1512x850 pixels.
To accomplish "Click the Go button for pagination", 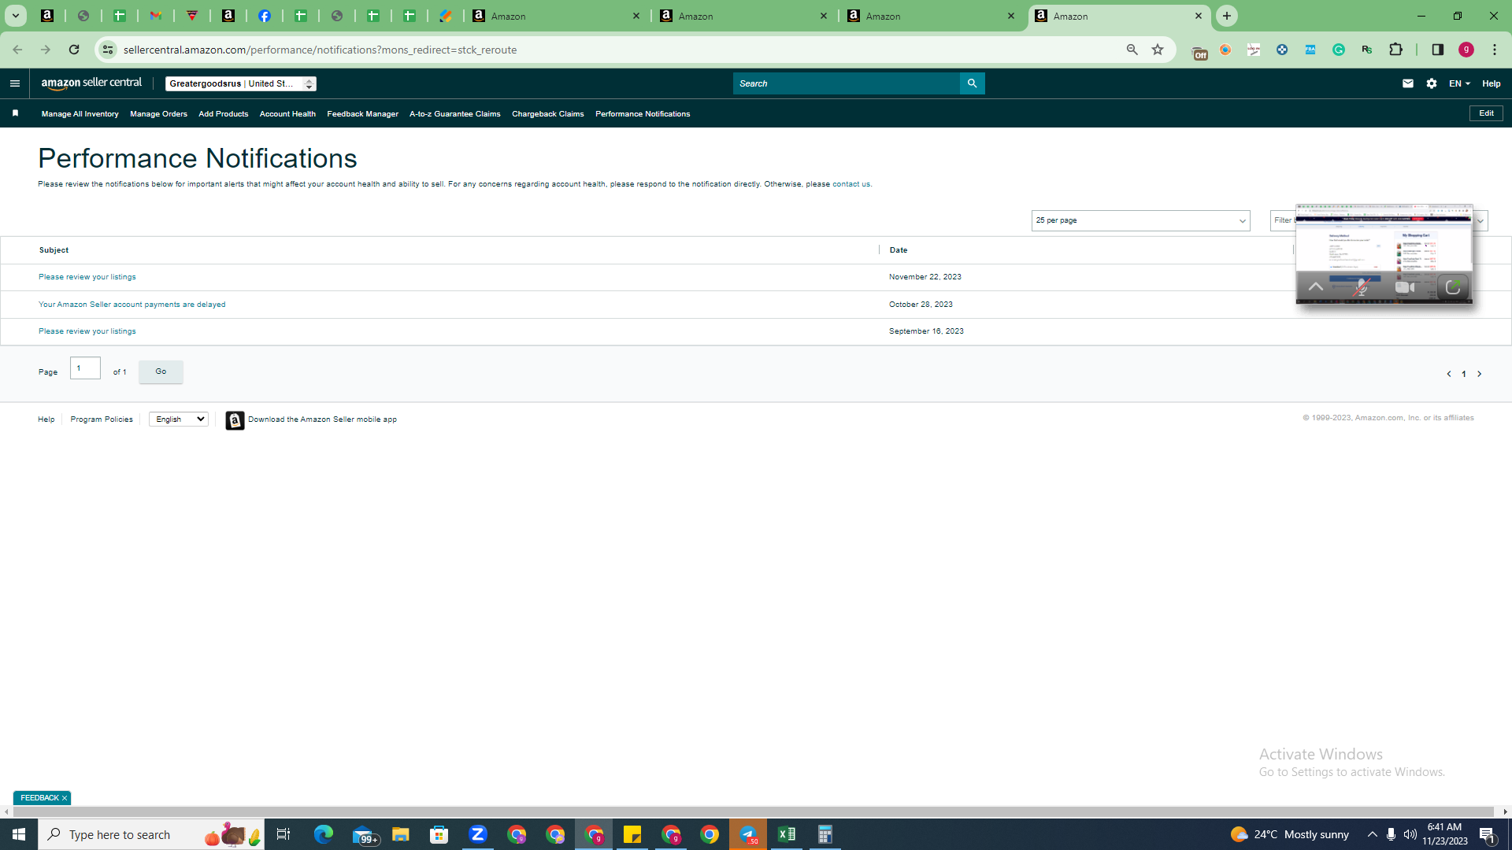I will pos(161,371).
